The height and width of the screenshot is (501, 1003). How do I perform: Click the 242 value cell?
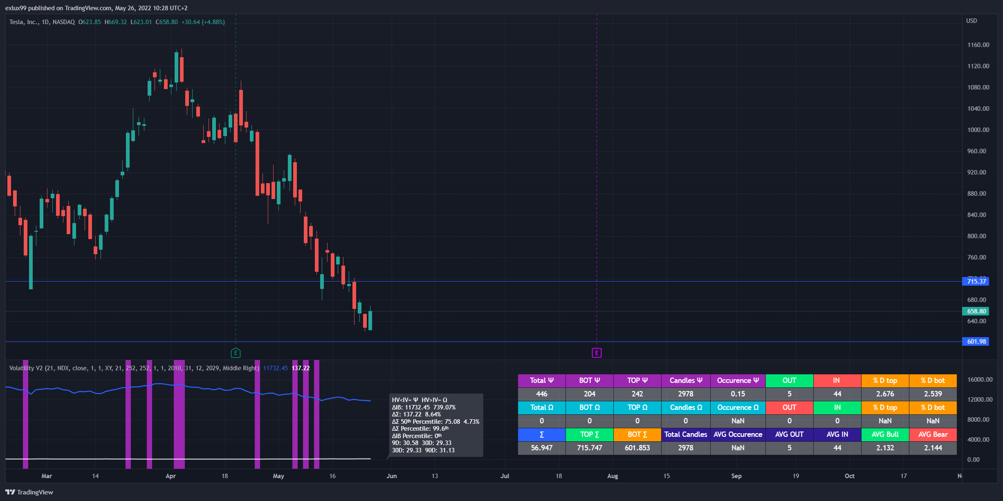coord(637,394)
